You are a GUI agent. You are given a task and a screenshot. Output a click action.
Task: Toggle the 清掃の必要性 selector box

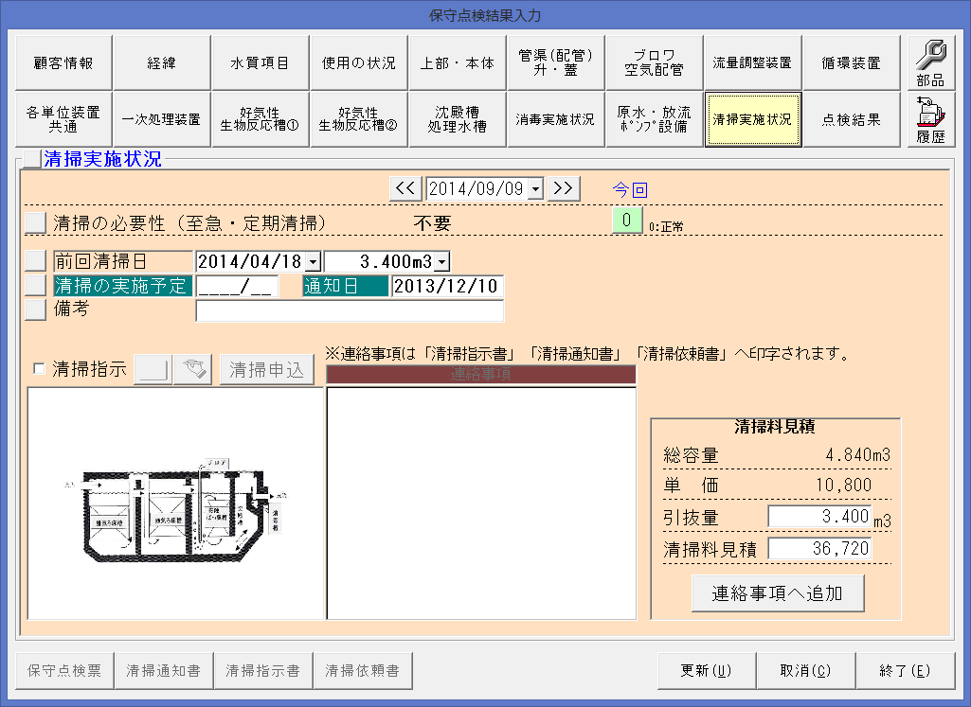coord(35,223)
